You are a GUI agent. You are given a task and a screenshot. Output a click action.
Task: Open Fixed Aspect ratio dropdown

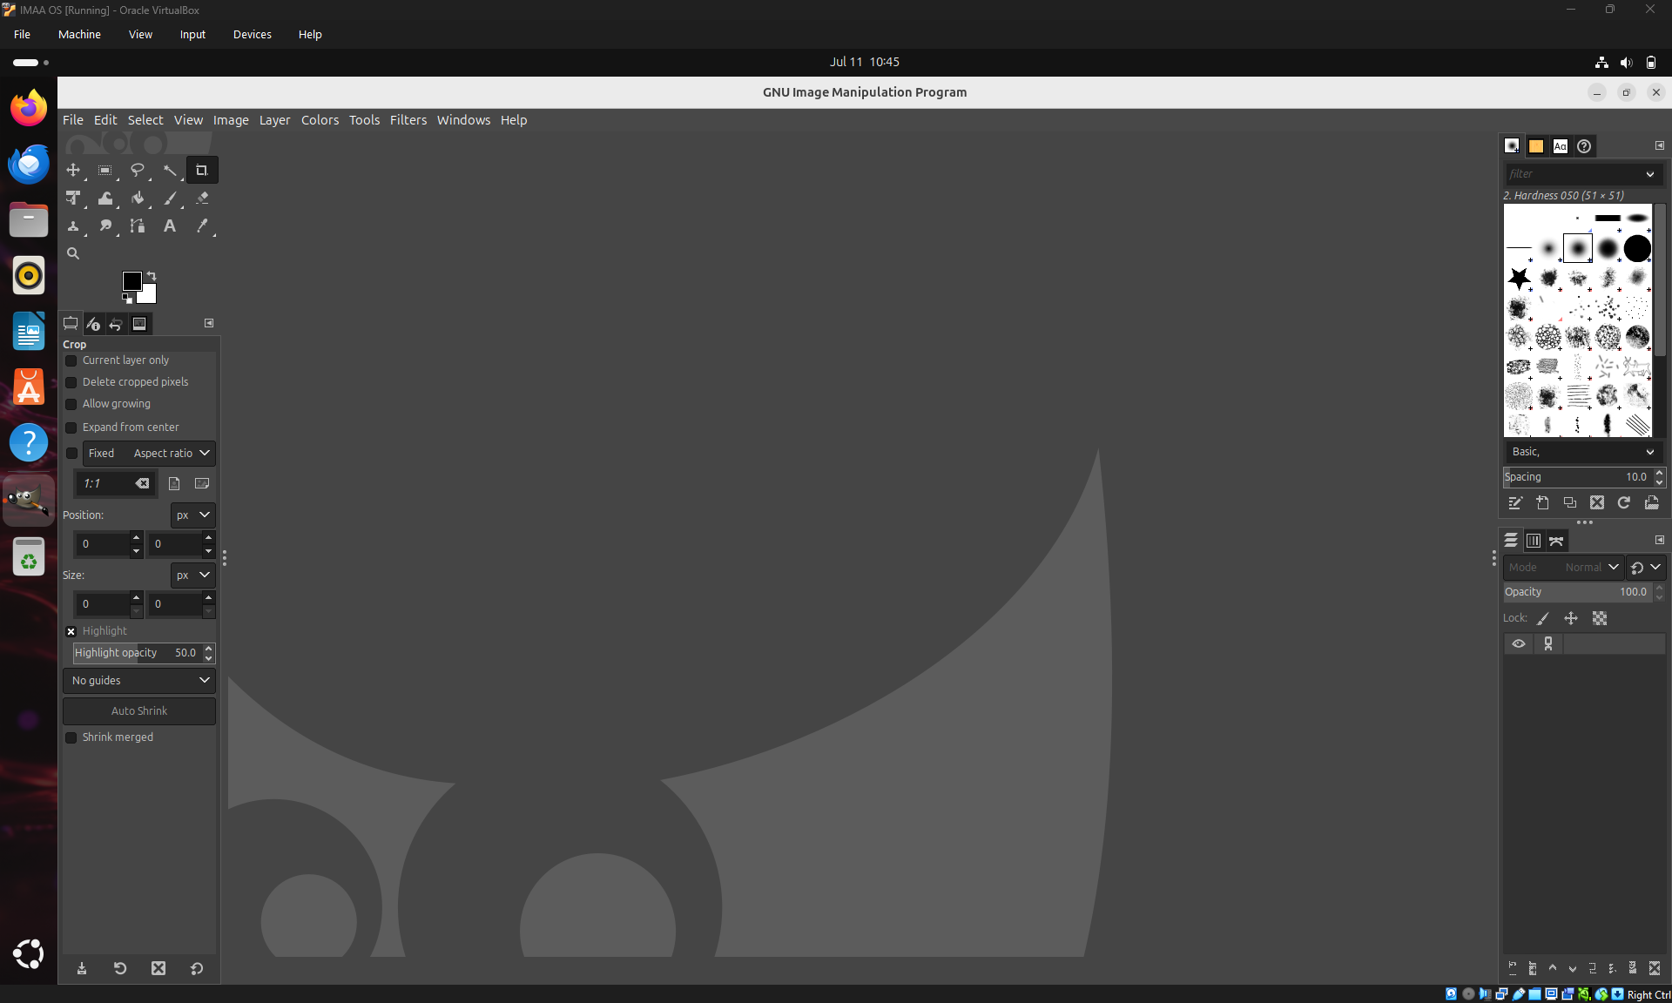click(149, 454)
